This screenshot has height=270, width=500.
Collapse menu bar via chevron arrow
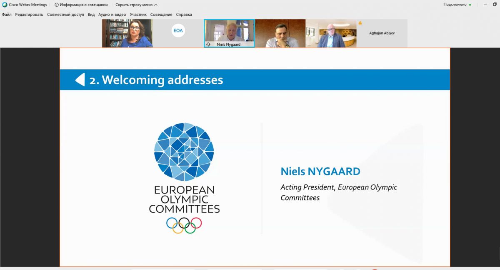point(155,5)
